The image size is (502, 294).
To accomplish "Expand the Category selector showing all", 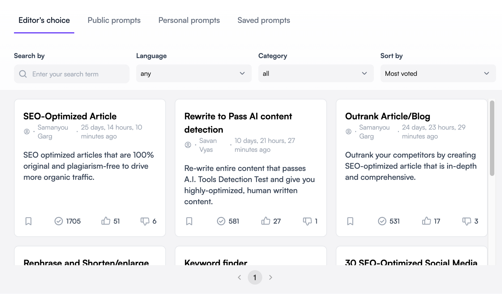I will click(x=316, y=73).
